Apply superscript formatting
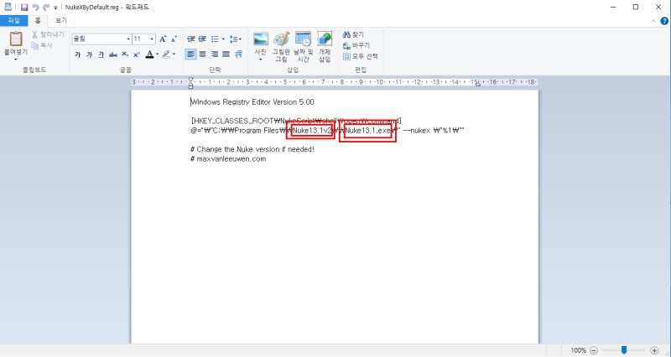 point(137,54)
